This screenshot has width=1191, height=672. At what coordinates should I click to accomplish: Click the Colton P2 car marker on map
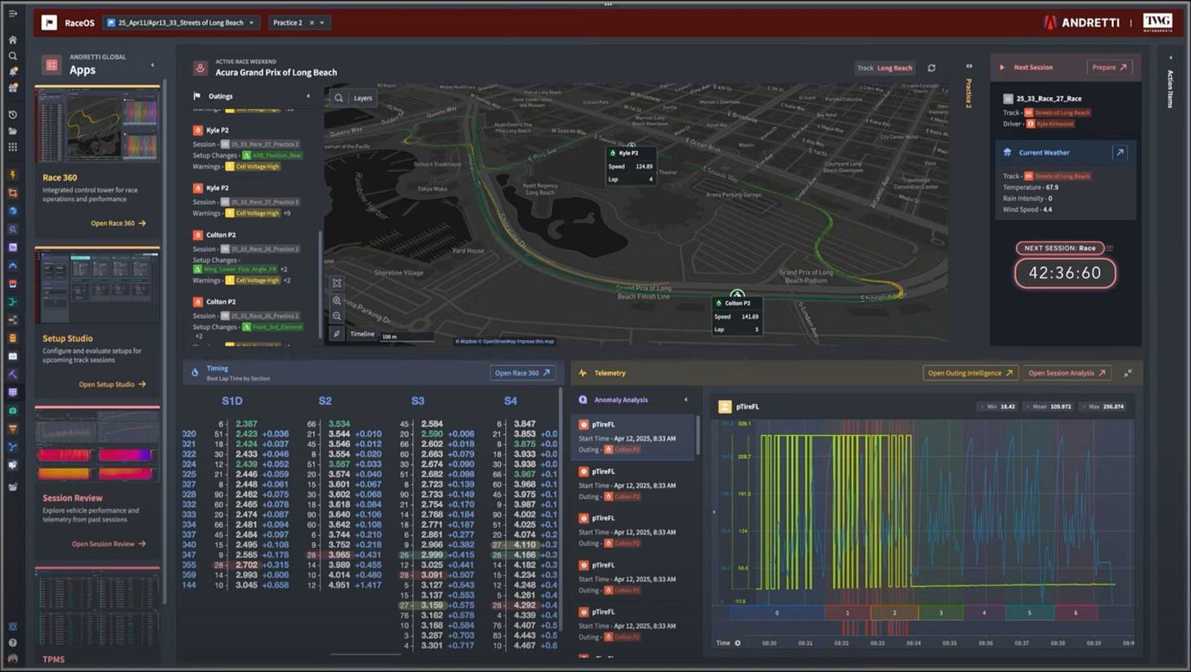click(x=738, y=293)
